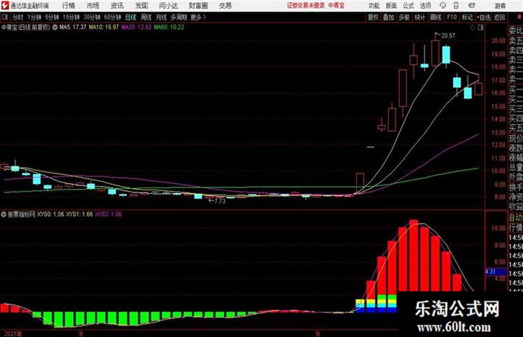This screenshot has width=523, height=337.
Task: Click MA20: 12.82 indicator text
Action: click(136, 27)
